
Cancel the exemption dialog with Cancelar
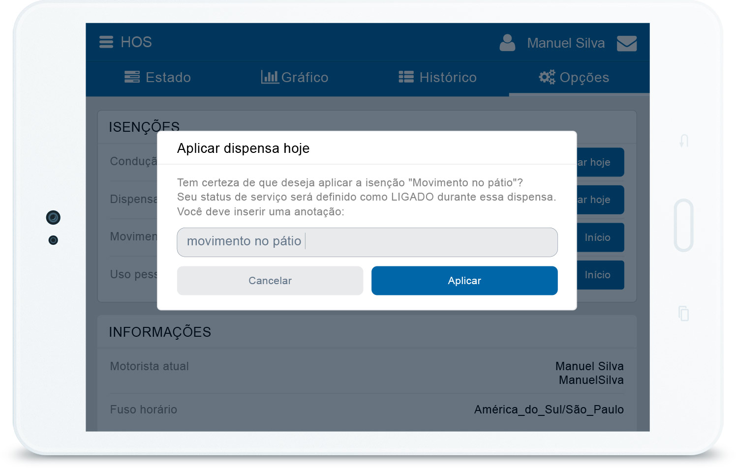(270, 281)
